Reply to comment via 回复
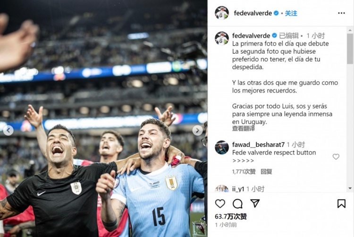This screenshot has width=354, height=237. coord(266,172)
